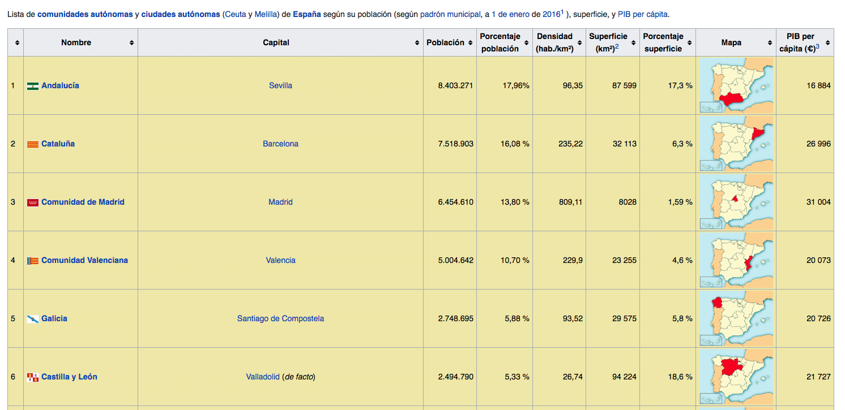Click footnote 2 in Superficie header

(x=617, y=46)
